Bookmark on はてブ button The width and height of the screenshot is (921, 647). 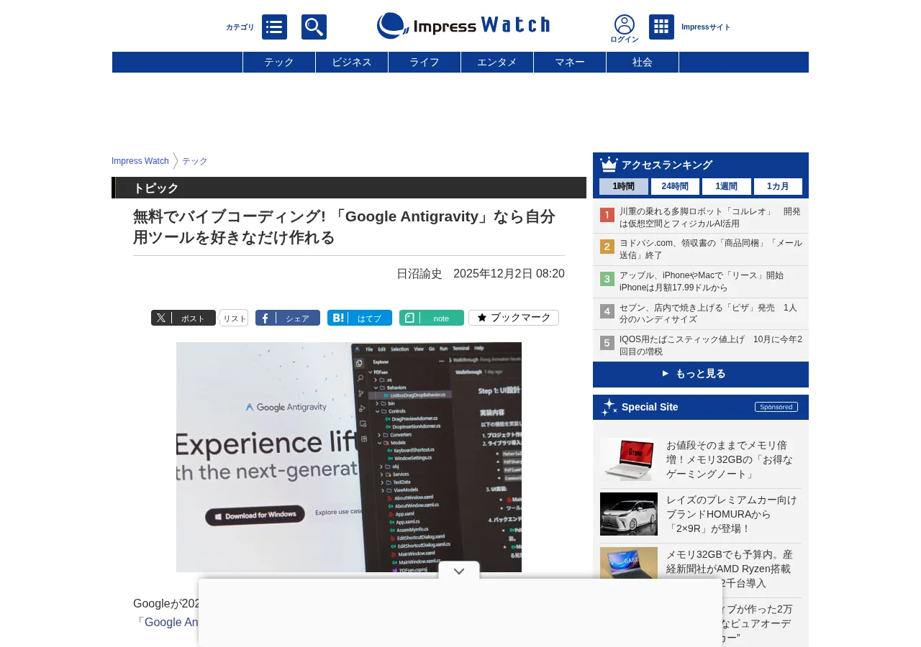pyautogui.click(x=360, y=318)
